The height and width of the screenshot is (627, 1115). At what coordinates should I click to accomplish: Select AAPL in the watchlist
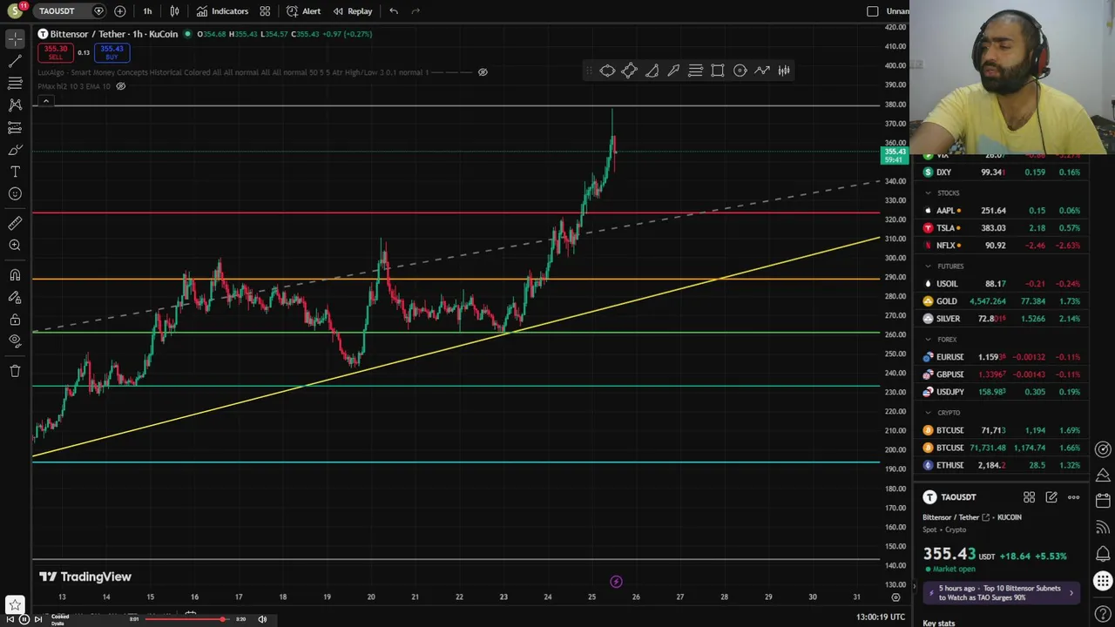point(1001,211)
